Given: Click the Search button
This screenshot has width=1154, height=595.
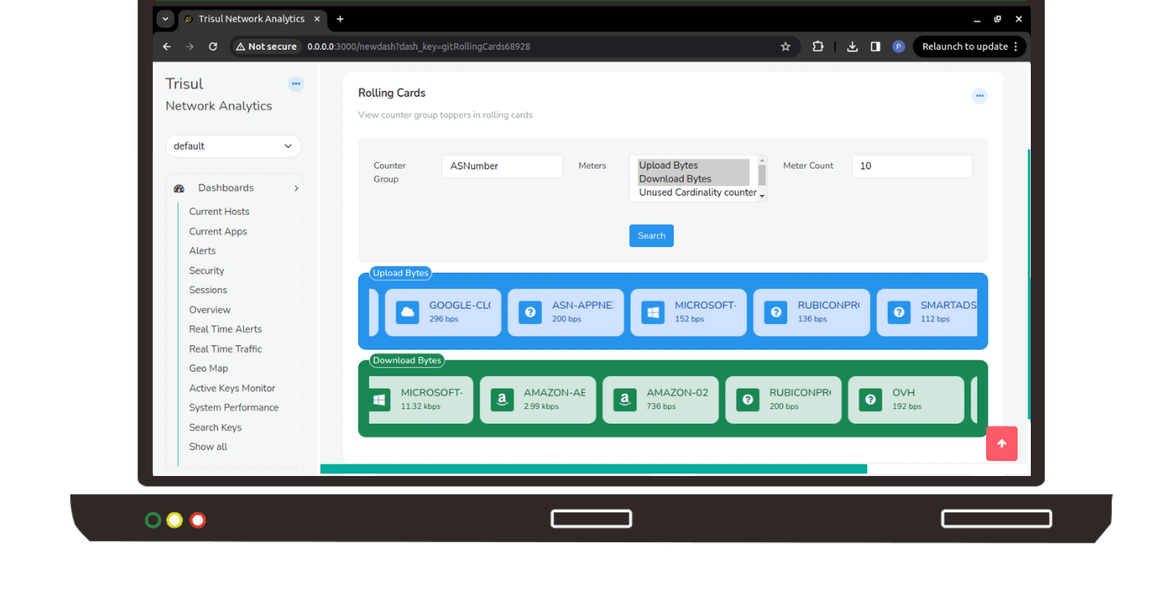Looking at the screenshot, I should (651, 236).
